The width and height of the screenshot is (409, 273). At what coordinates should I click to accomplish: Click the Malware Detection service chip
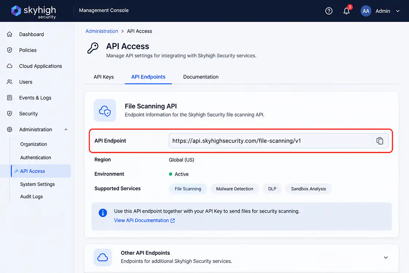[234, 189]
